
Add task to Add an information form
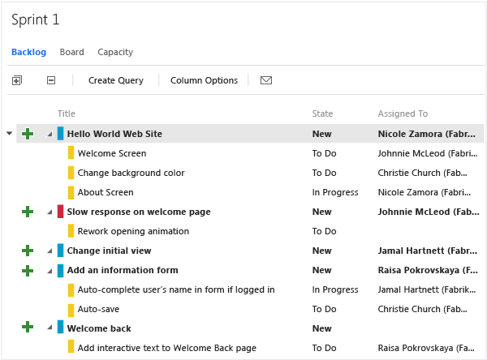pos(28,270)
